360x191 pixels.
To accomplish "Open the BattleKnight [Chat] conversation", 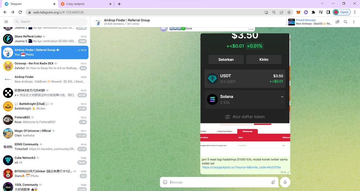I will pyautogui.click(x=45, y=106).
